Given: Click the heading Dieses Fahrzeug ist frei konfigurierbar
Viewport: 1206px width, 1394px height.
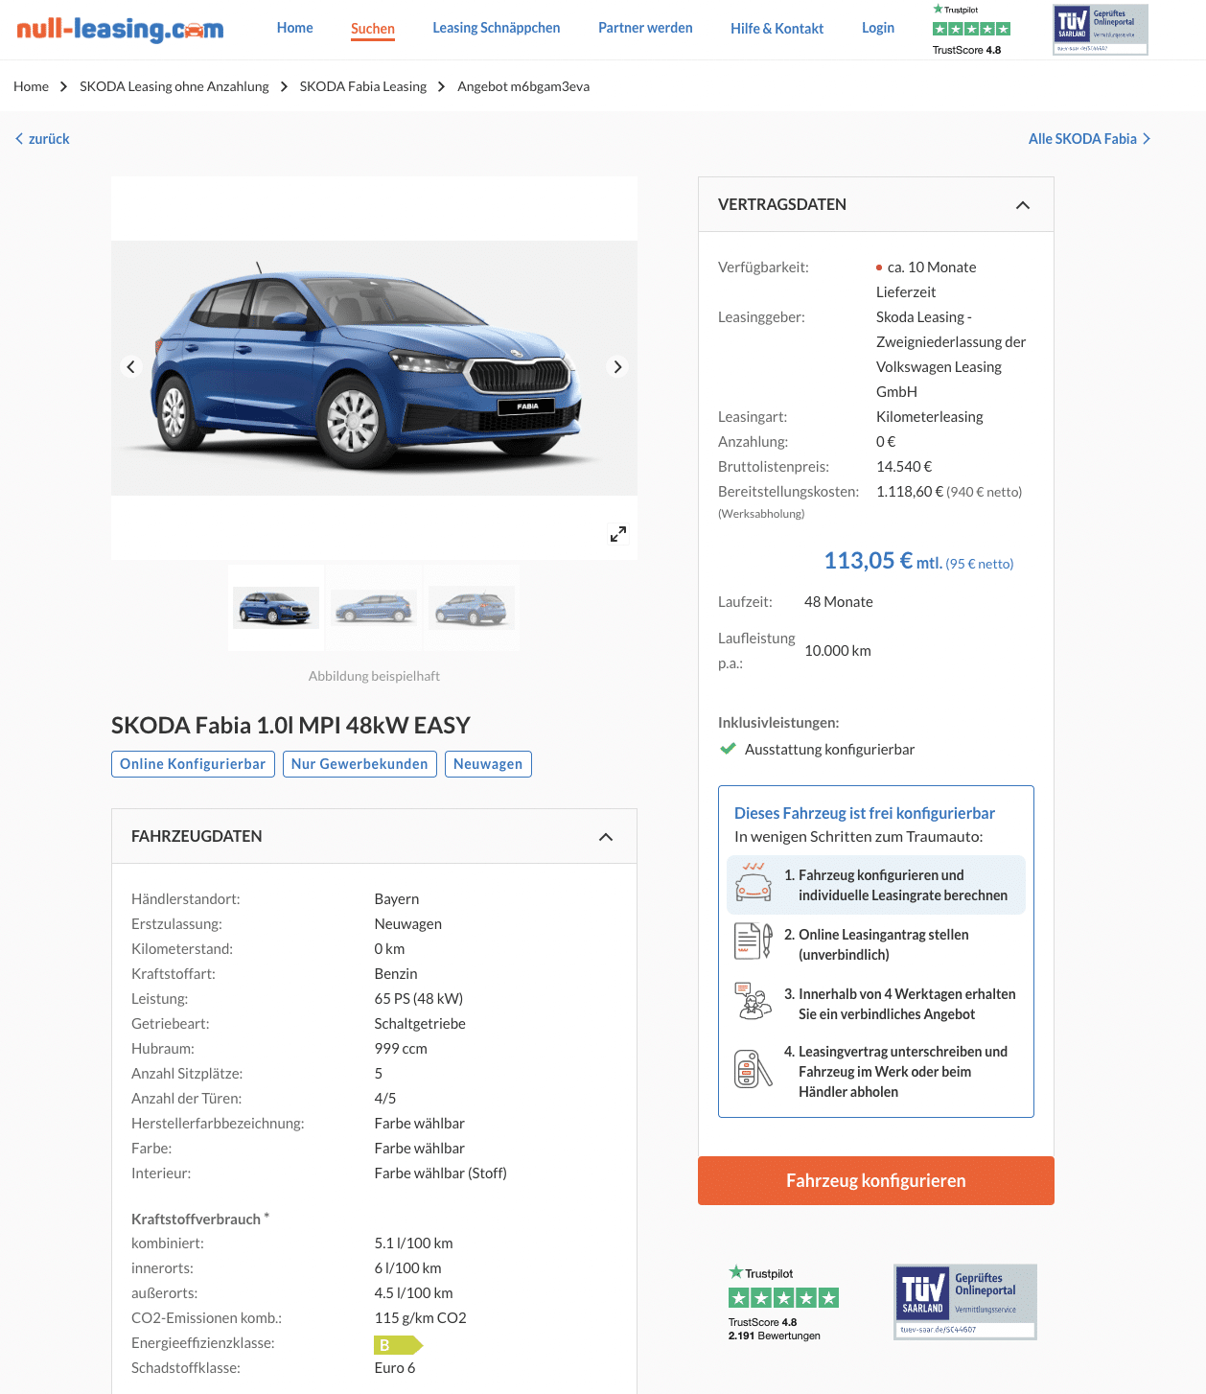Looking at the screenshot, I should pos(865,813).
